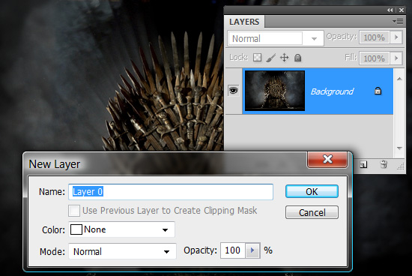The width and height of the screenshot is (412, 276).
Task: Hide the Background layer with eye icon
Action: coord(233,91)
